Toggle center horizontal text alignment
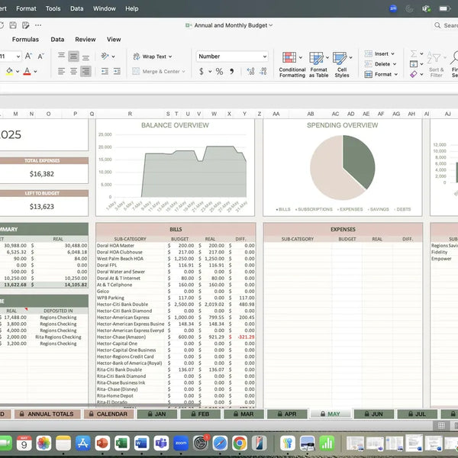 pyautogui.click(x=73, y=56)
